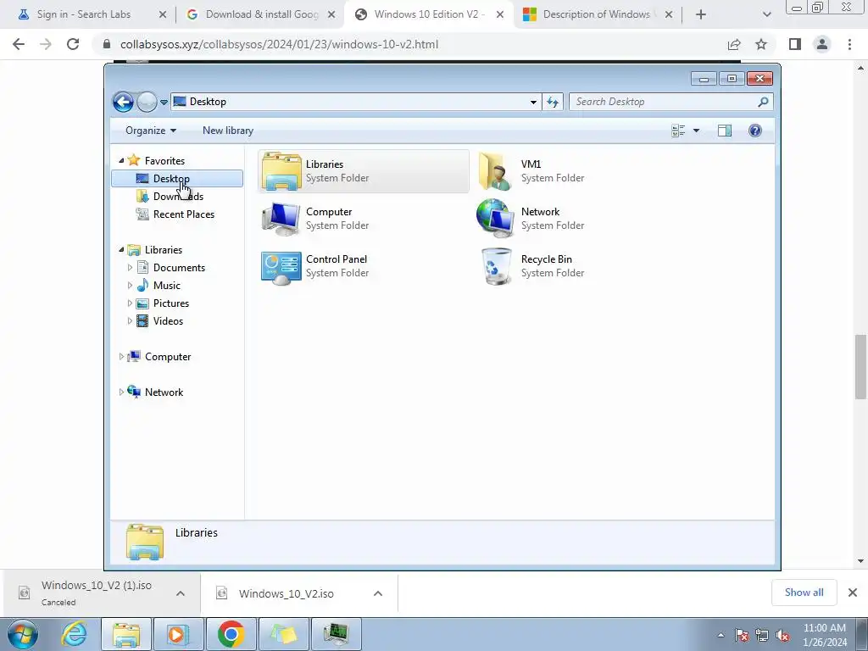Select Network in the navigation pane
This screenshot has width=868, height=651.
(x=164, y=392)
